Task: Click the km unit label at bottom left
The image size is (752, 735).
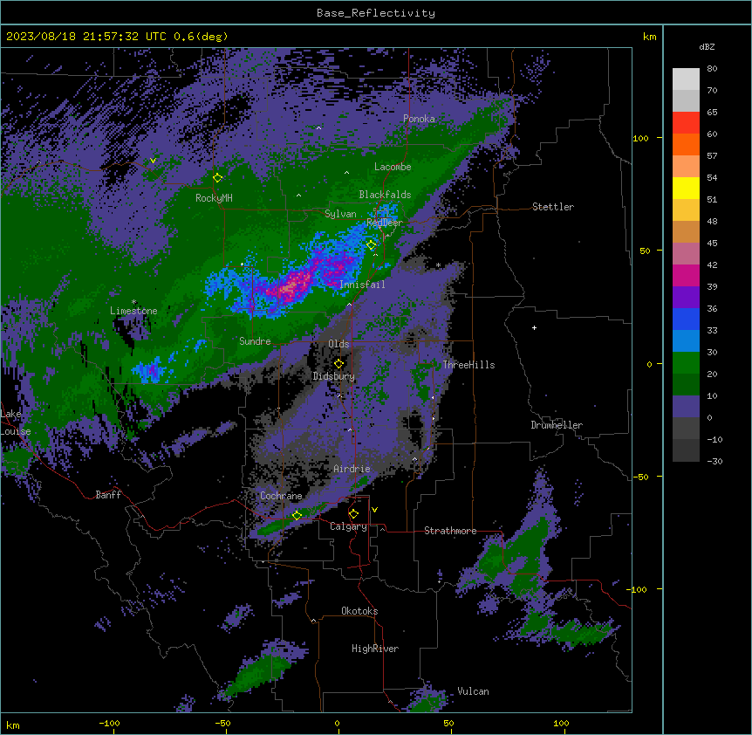Action: click(12, 725)
